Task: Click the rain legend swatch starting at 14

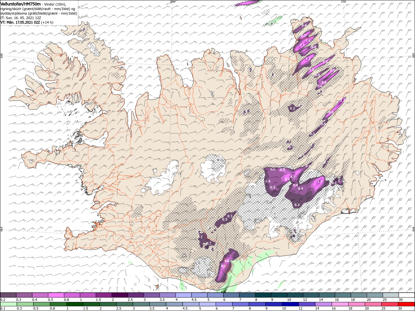Action: tap(323, 304)
